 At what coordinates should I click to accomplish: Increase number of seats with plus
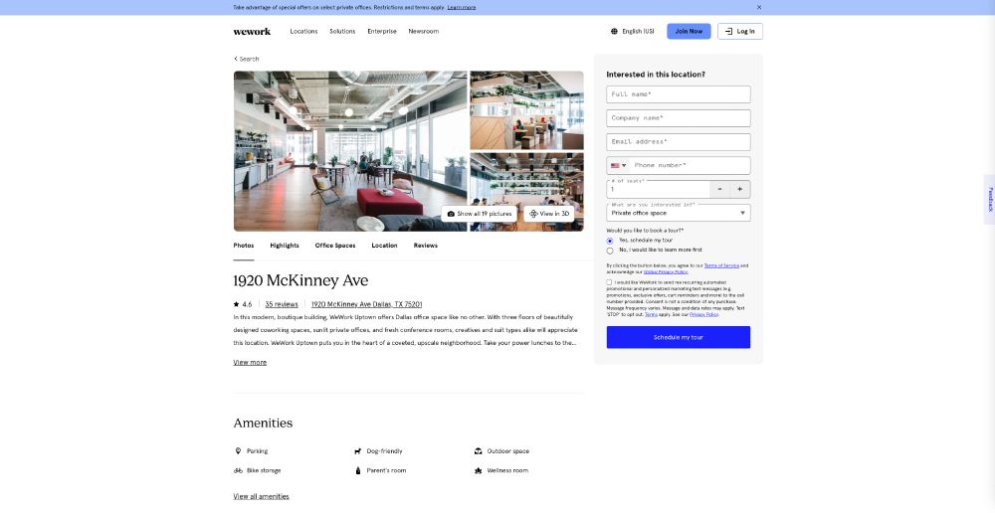(x=740, y=189)
